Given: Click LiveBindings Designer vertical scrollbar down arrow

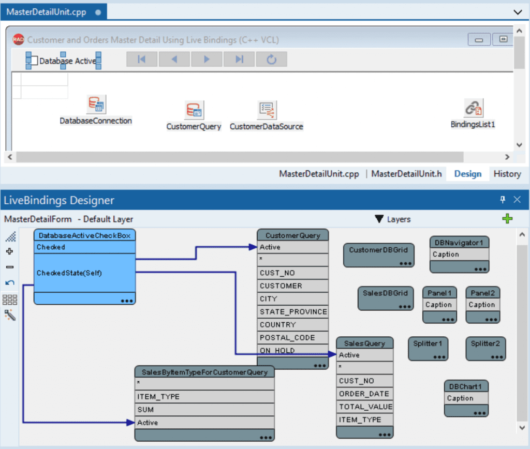Looking at the screenshot, I should pyautogui.click(x=522, y=428).
